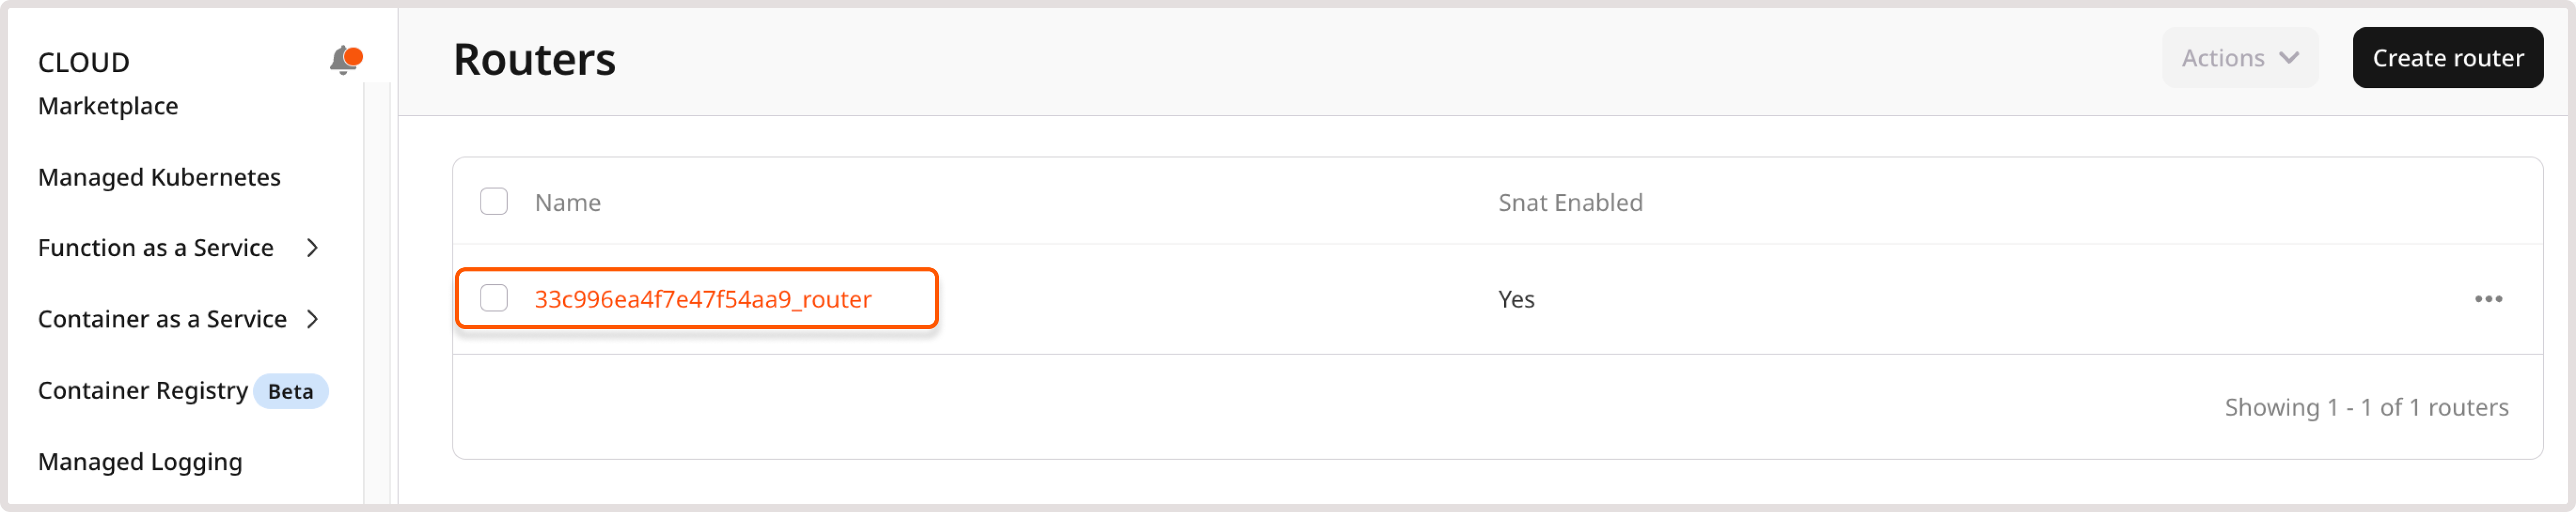Select Function as a Service menu item

coord(156,247)
